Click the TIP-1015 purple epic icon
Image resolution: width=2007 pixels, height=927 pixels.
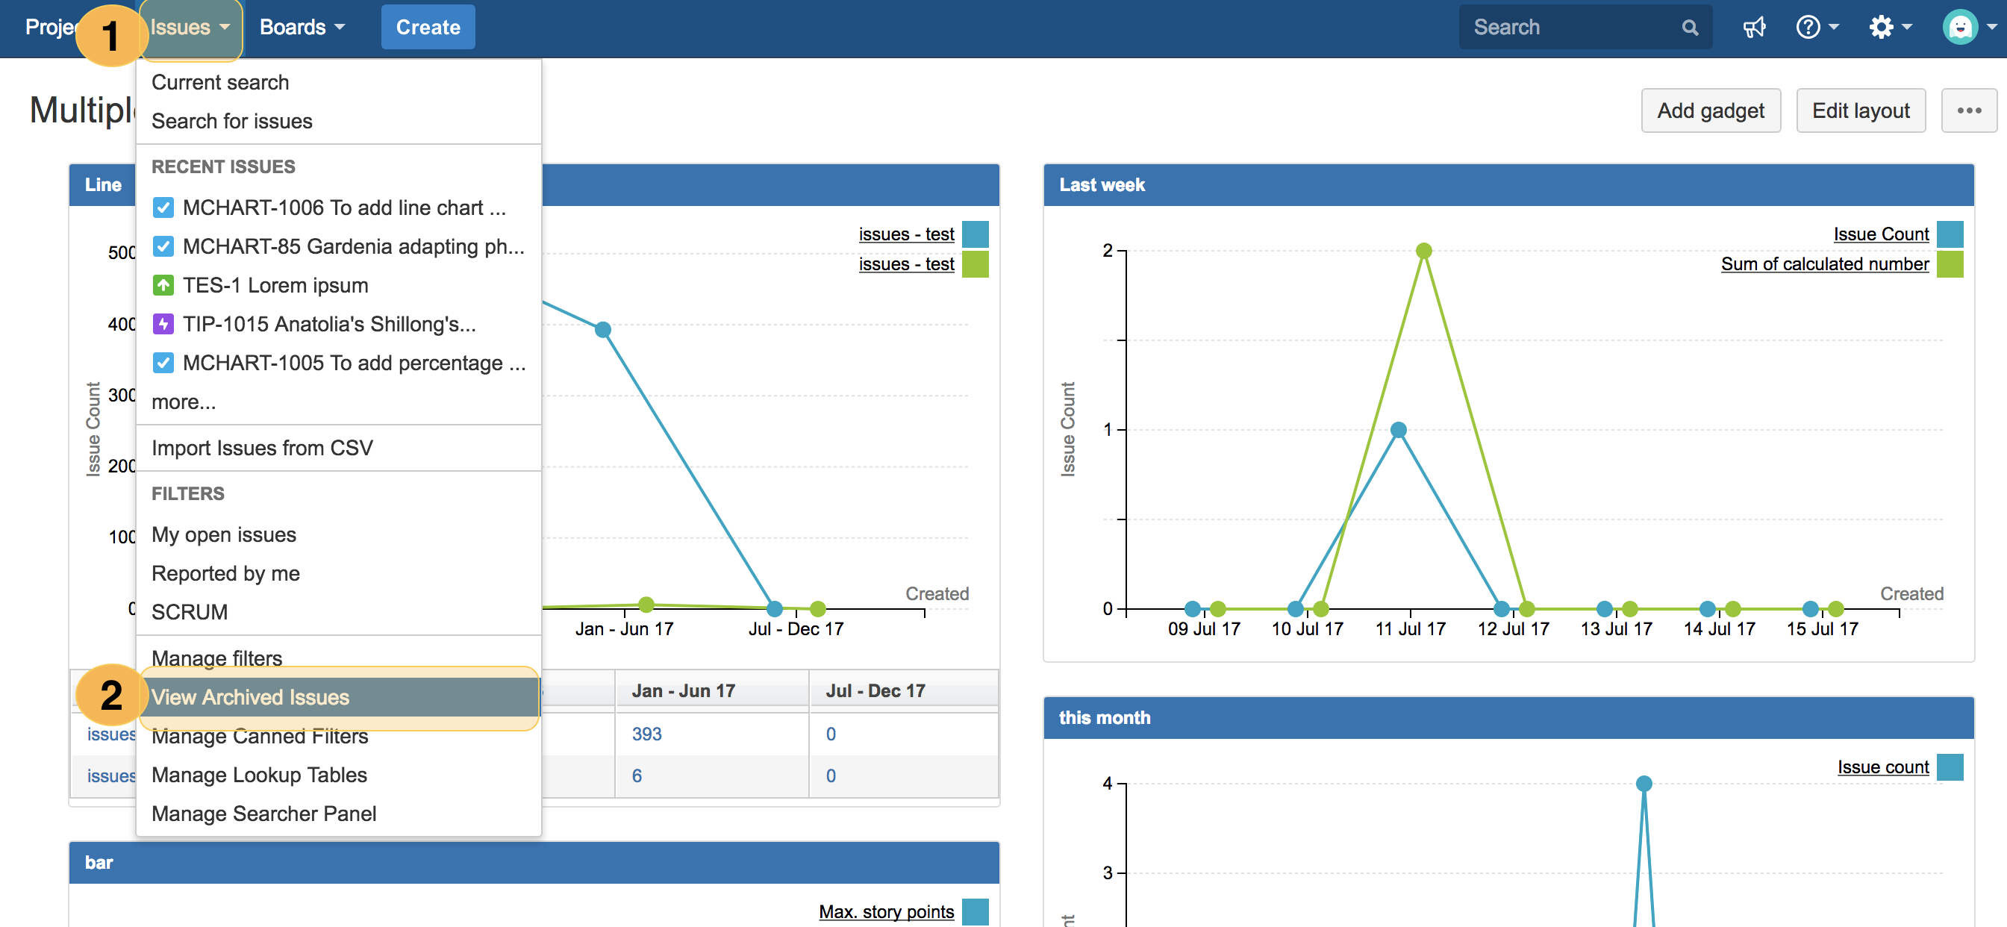point(163,324)
